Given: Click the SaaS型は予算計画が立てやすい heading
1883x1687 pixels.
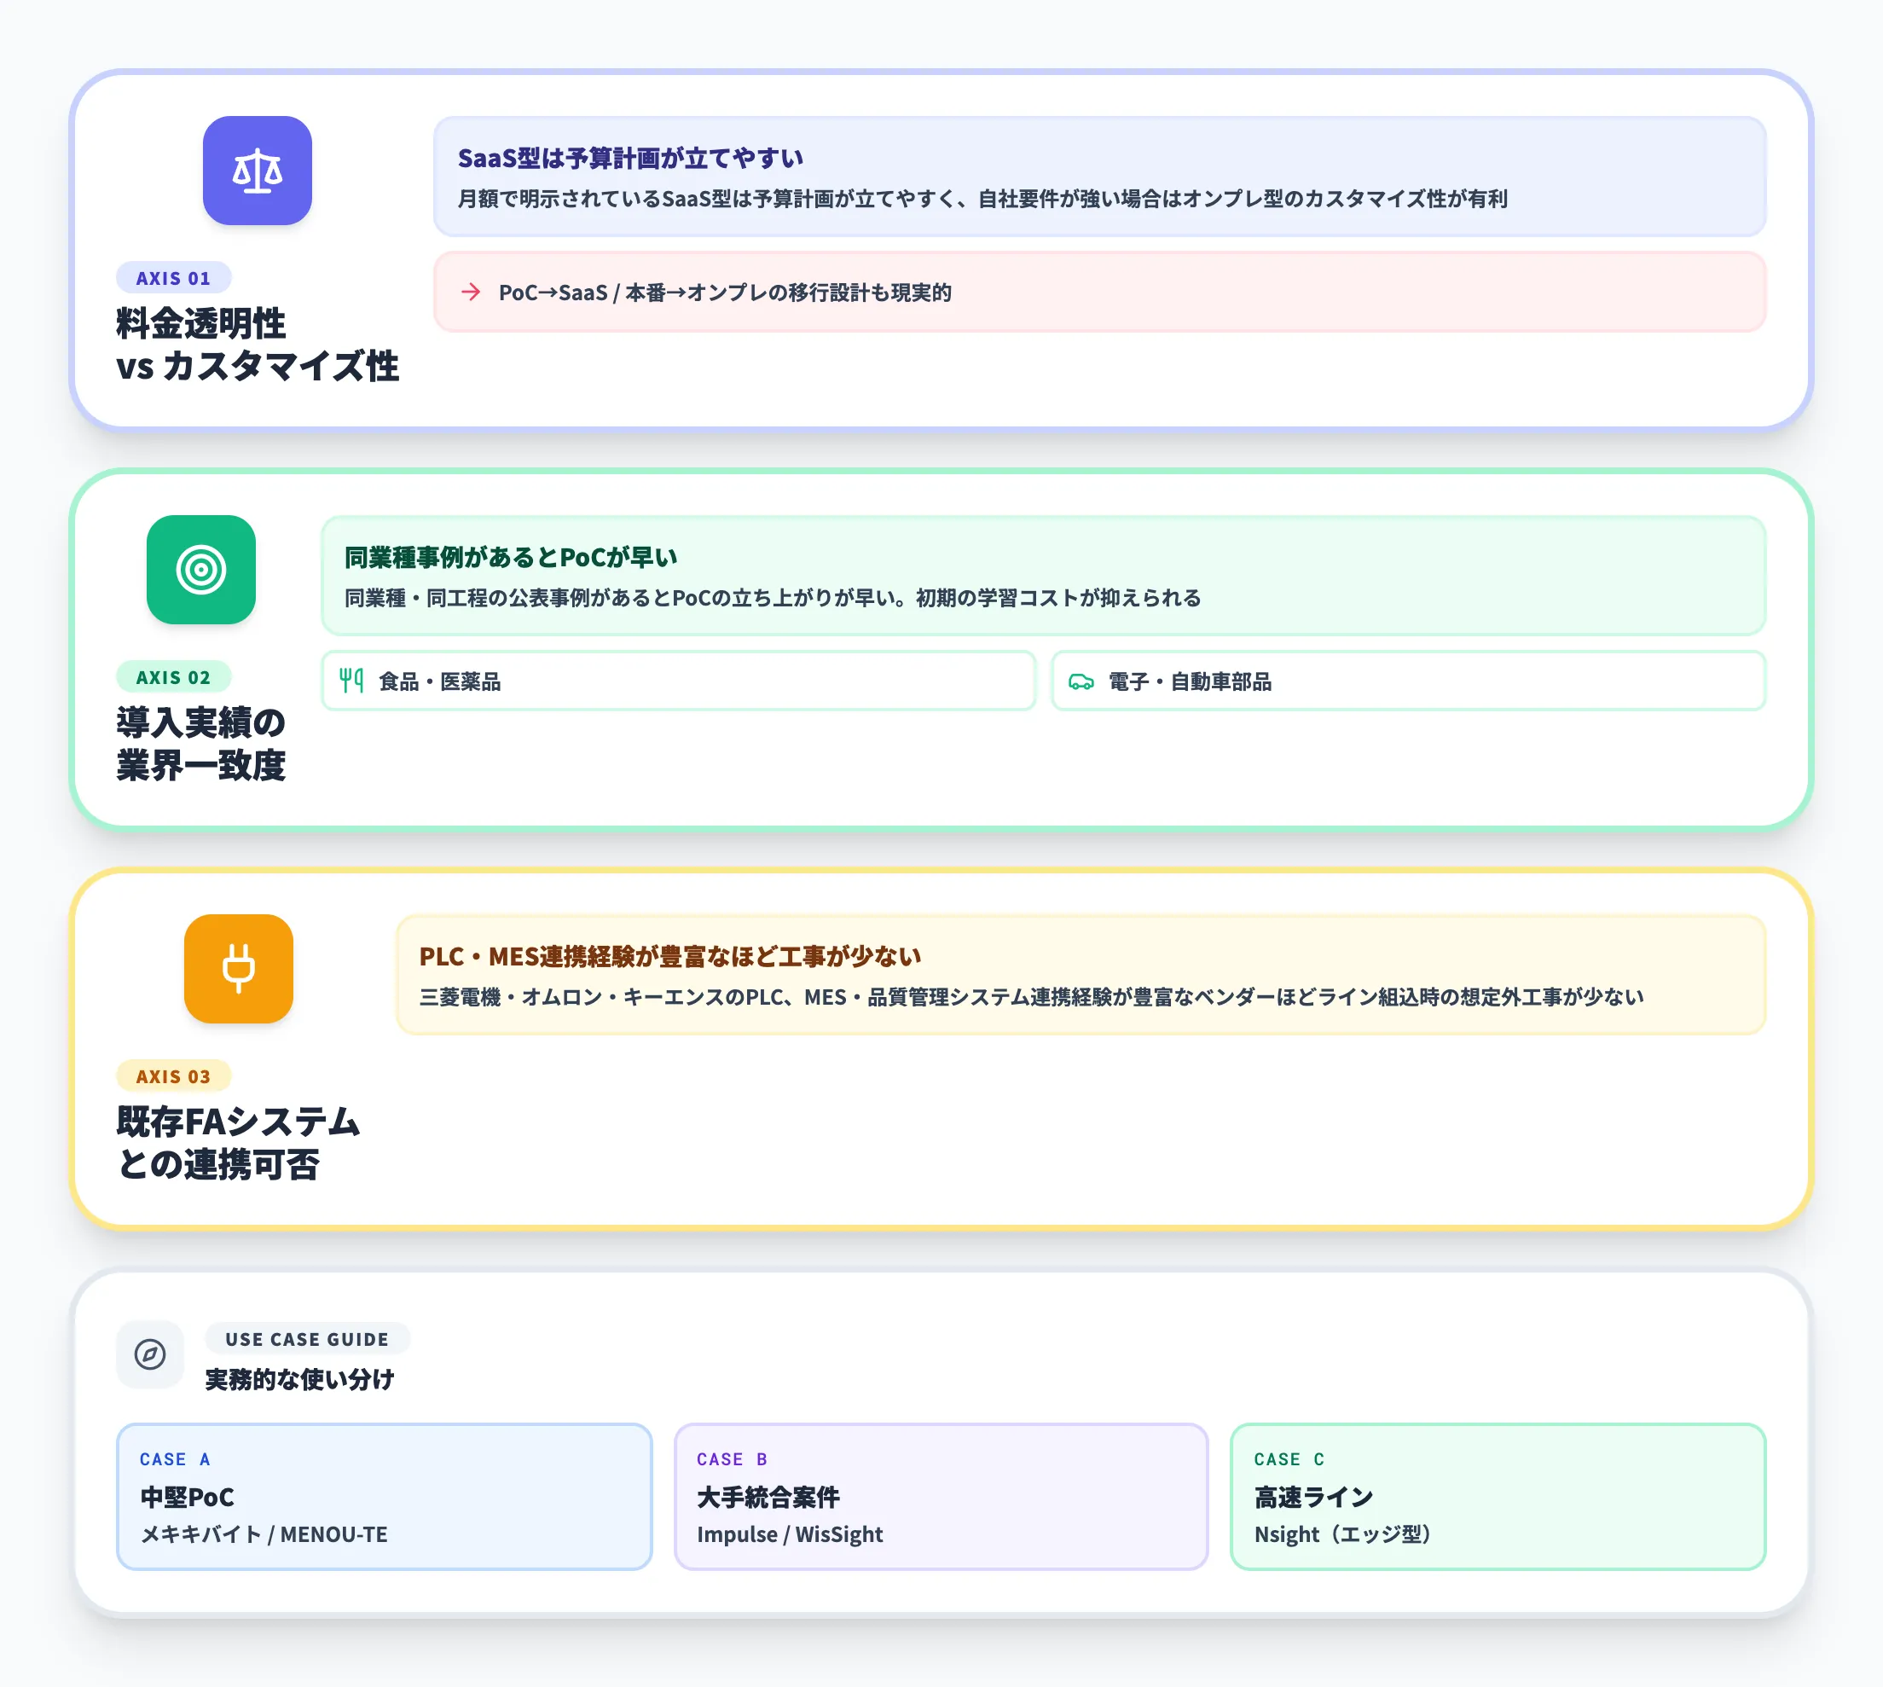Looking at the screenshot, I should point(630,159).
